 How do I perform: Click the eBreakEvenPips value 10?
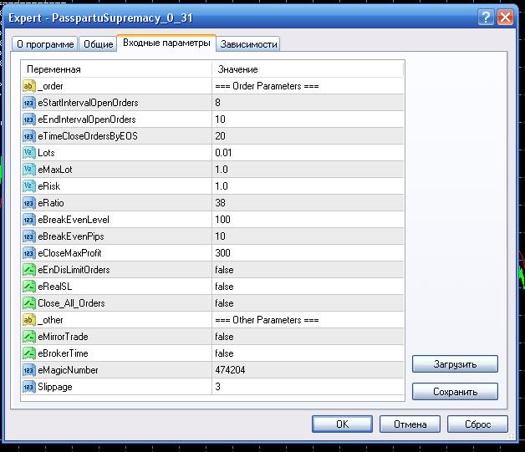tap(308, 236)
